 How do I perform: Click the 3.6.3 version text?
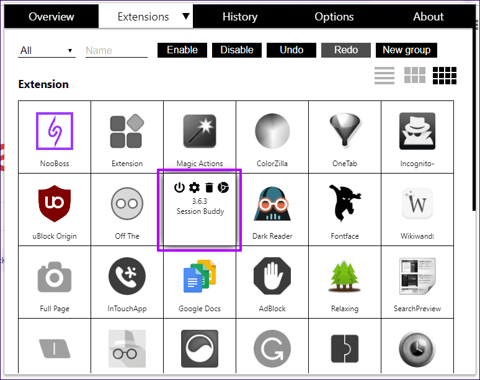pos(200,201)
